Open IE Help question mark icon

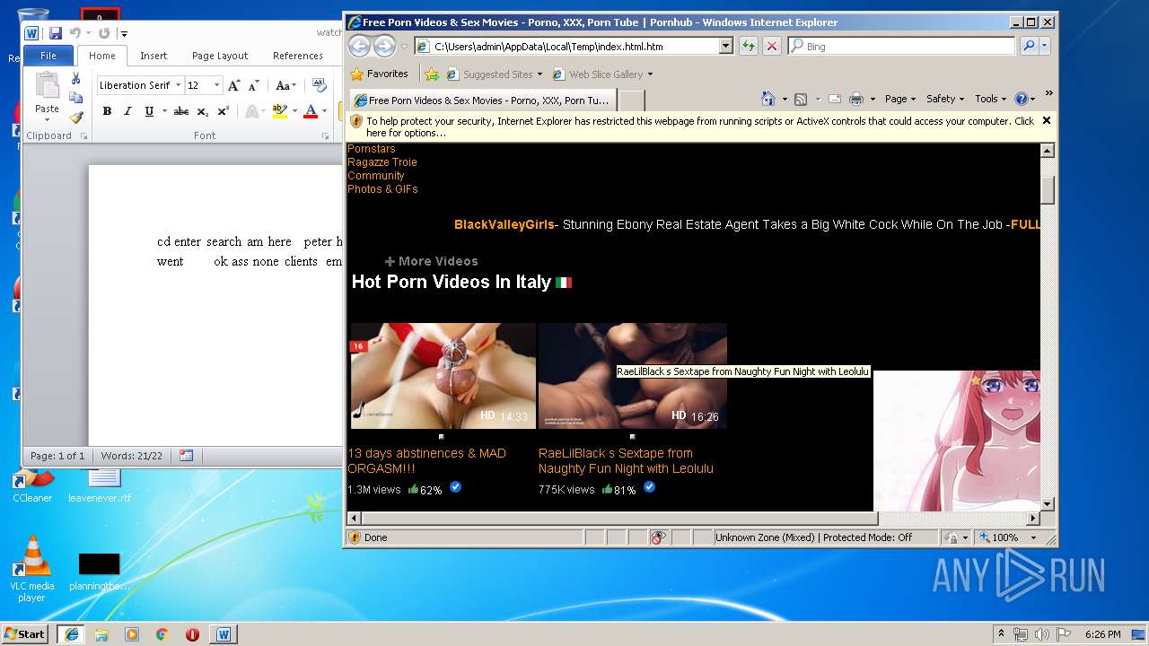click(1021, 99)
